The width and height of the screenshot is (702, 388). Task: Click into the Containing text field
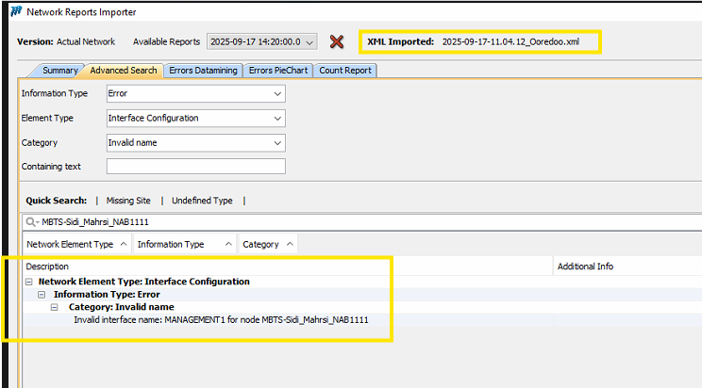tap(195, 167)
